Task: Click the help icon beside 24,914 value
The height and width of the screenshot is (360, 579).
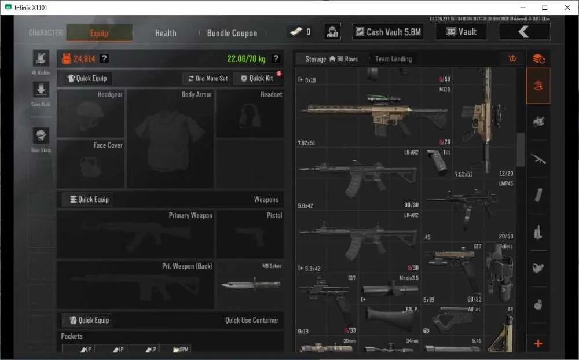Action: click(104, 58)
